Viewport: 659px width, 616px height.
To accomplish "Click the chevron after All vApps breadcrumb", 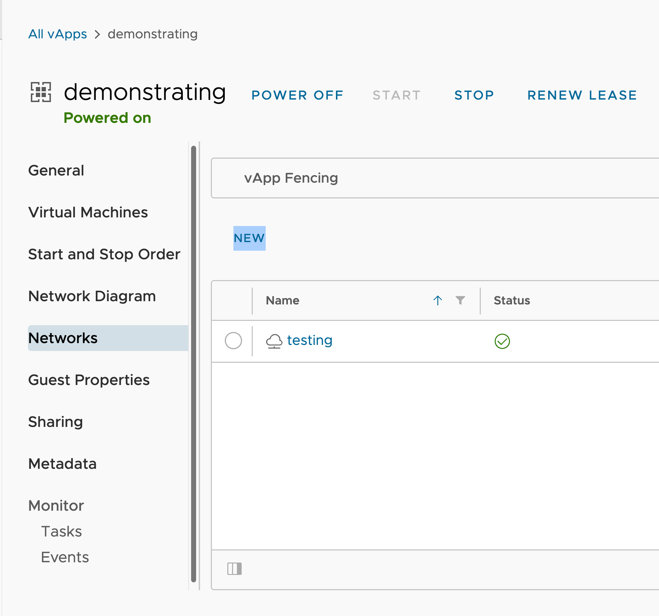I will click(x=97, y=34).
